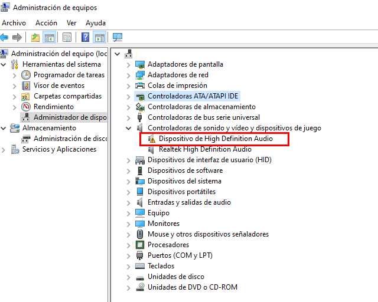The height and width of the screenshot is (302, 378).
Task: Click the Mouse y otros dispositivos icon
Action: [x=140, y=234]
